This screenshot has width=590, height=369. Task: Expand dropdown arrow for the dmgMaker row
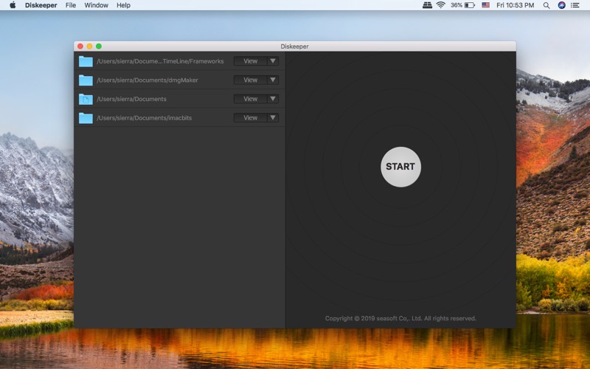pos(273,80)
